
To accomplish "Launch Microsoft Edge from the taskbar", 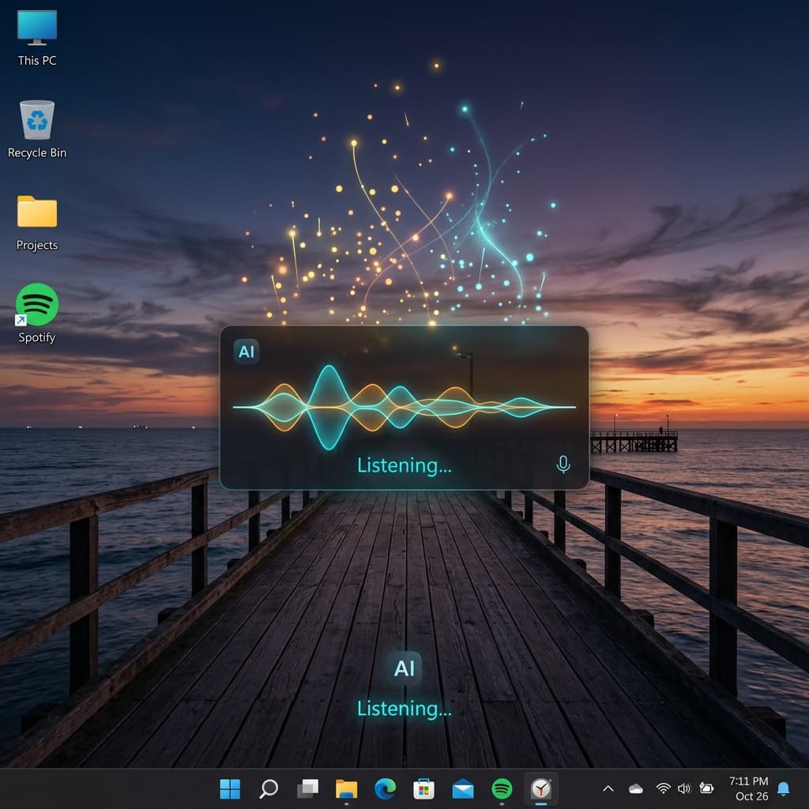I will tap(385, 788).
